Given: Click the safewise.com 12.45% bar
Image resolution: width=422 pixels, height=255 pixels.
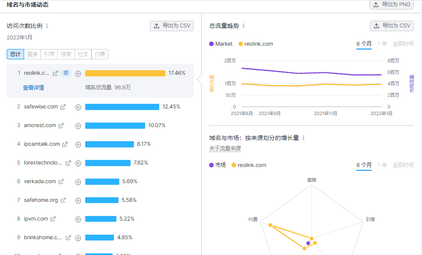Looking at the screenshot, I should click(x=122, y=107).
